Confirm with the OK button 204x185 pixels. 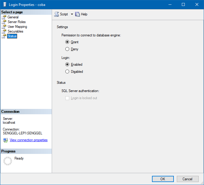[163, 179]
